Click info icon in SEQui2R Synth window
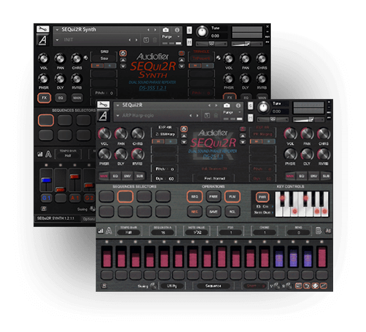366x332 pixels. (x=177, y=30)
